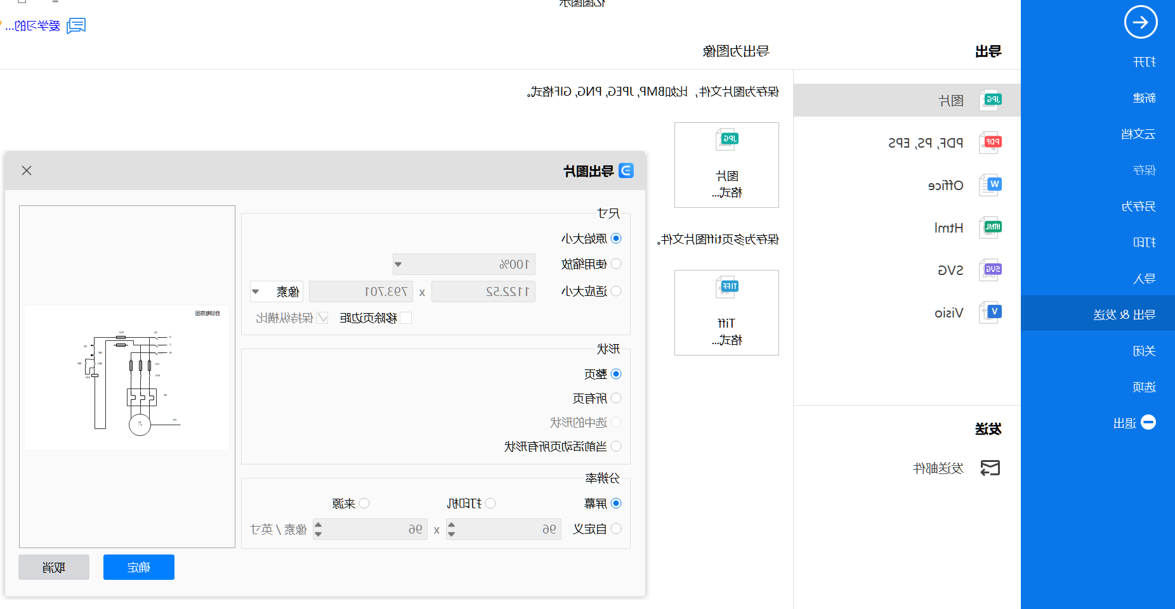Image resolution: width=1175 pixels, height=609 pixels.
Task: Increase the 96 value next to 自定义
Action: pyautogui.click(x=451, y=524)
